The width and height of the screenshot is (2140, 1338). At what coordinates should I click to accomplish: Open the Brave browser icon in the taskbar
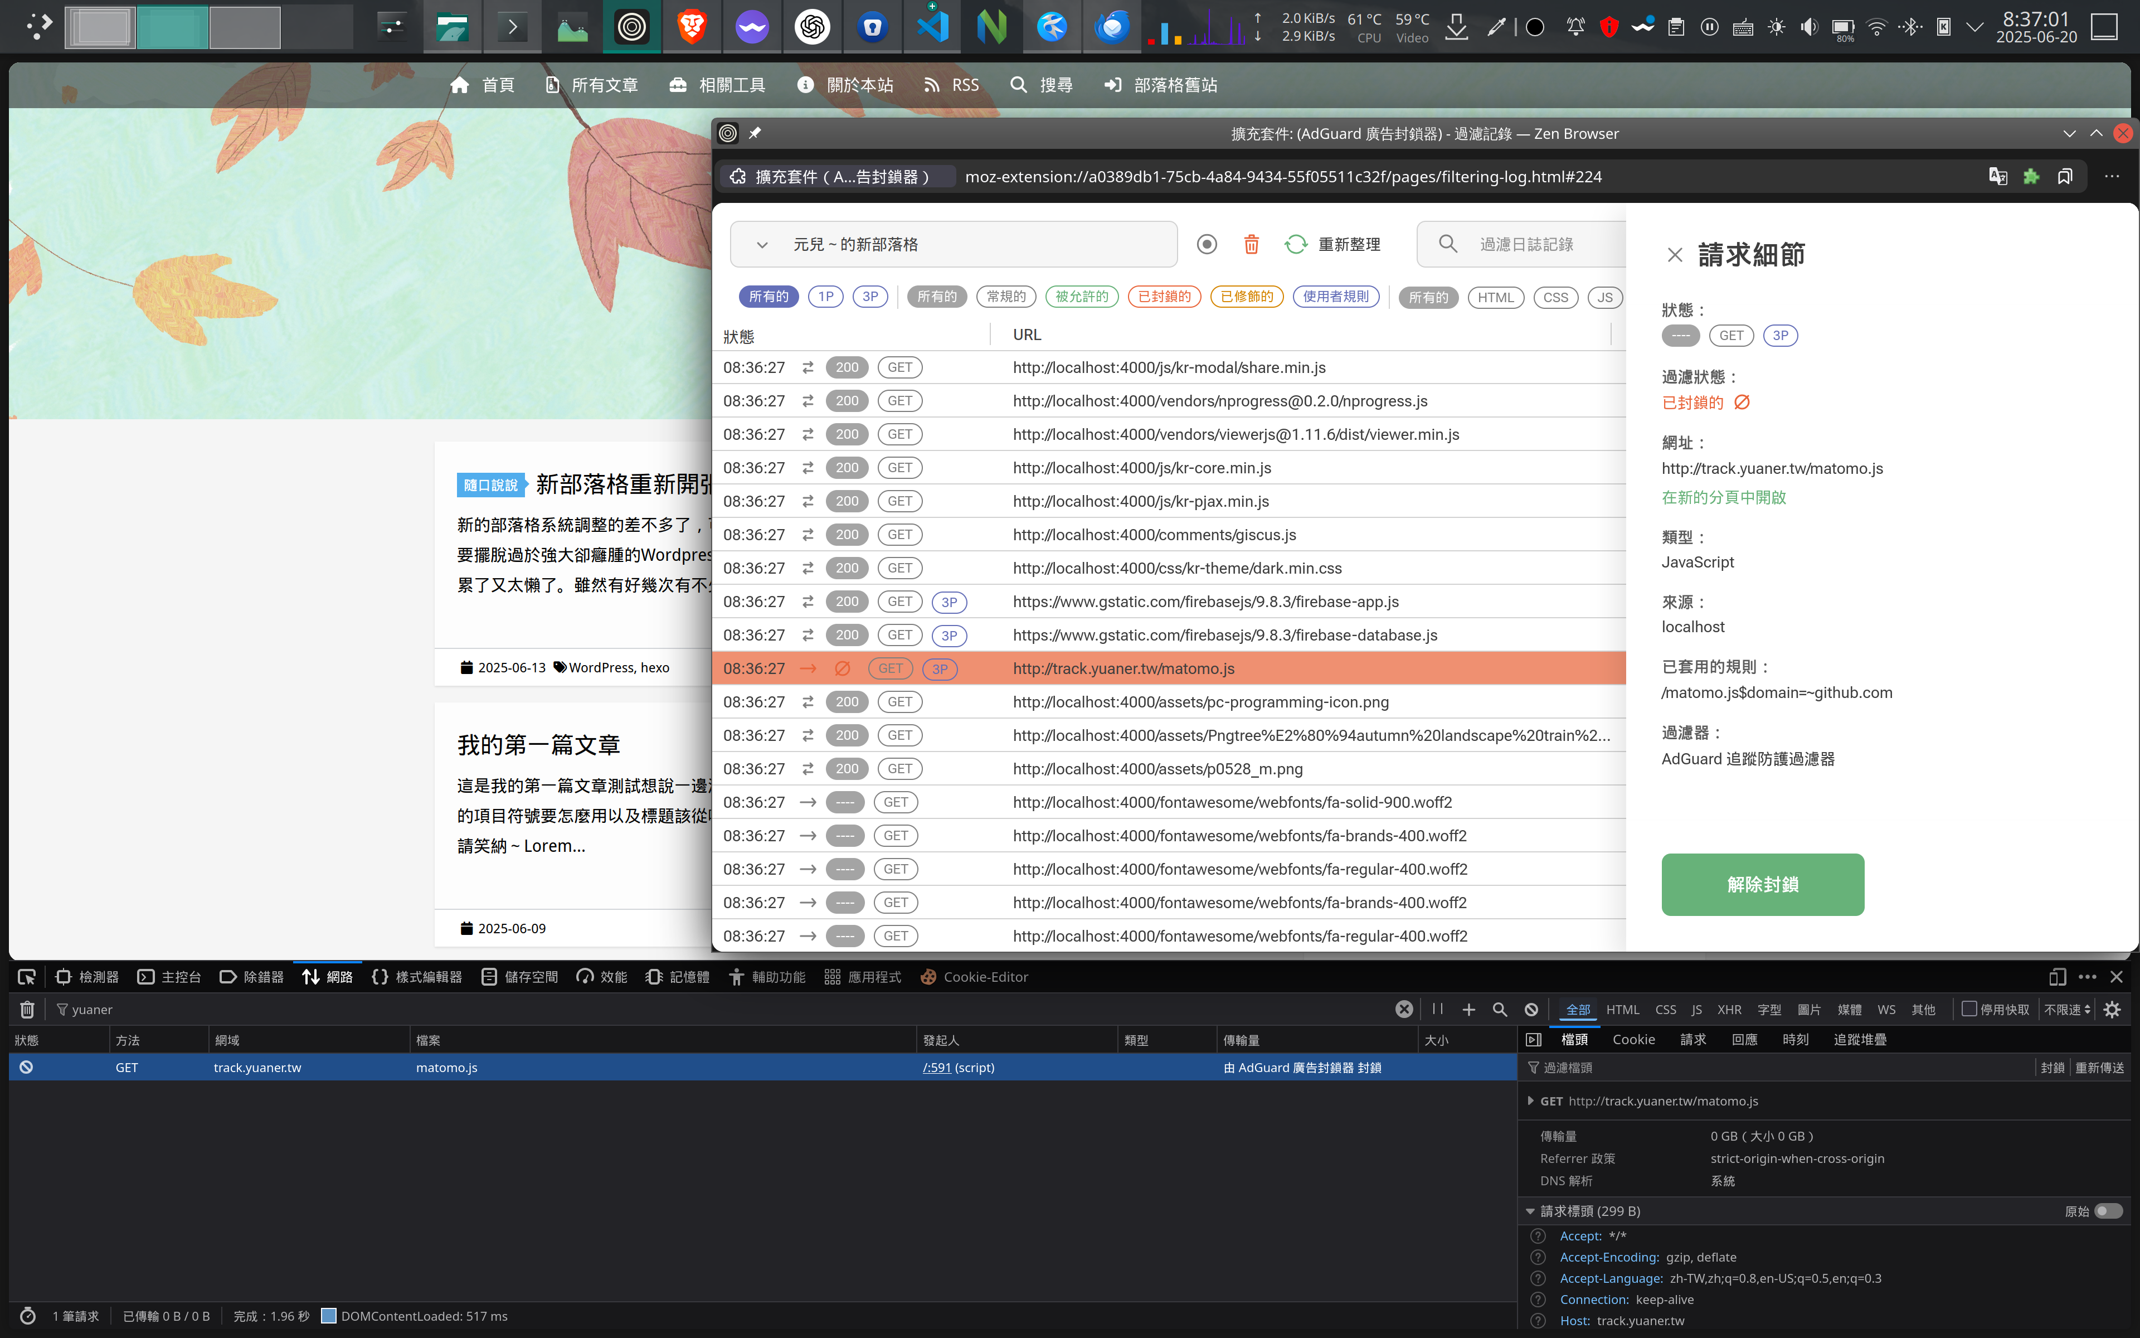pos(692,27)
